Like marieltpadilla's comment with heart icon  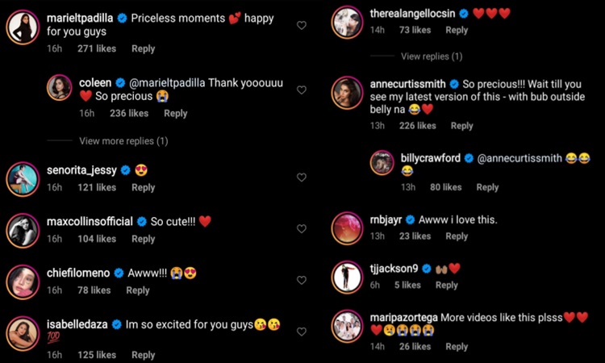(x=302, y=25)
